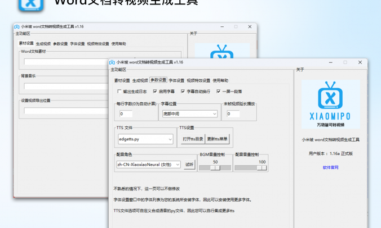
Task: Switch to 生成视频 tab in front window
Action: coord(140,81)
